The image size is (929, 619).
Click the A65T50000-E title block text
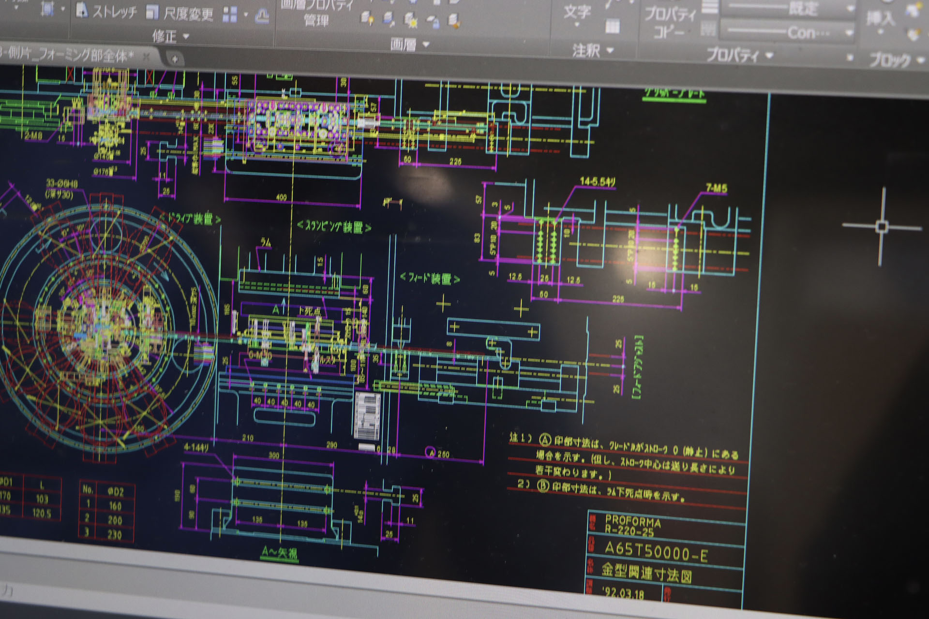pos(656,552)
